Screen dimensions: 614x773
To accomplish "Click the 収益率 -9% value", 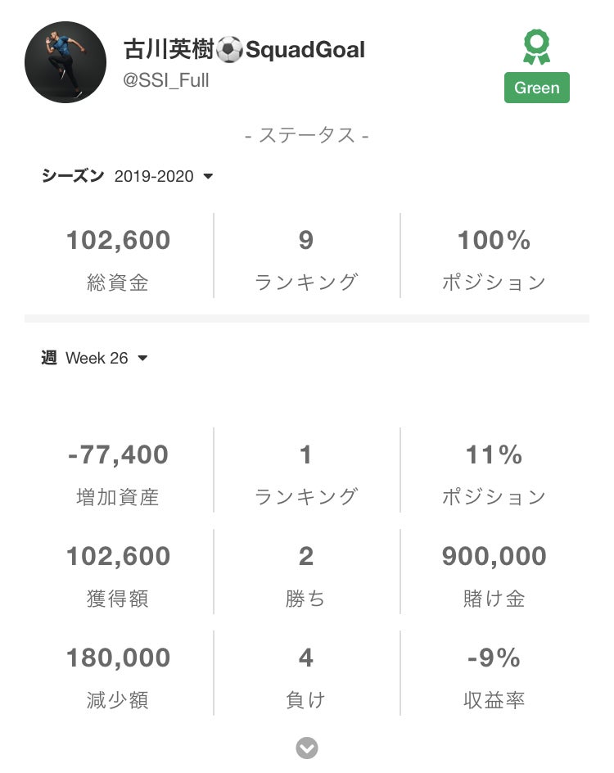I will [494, 658].
